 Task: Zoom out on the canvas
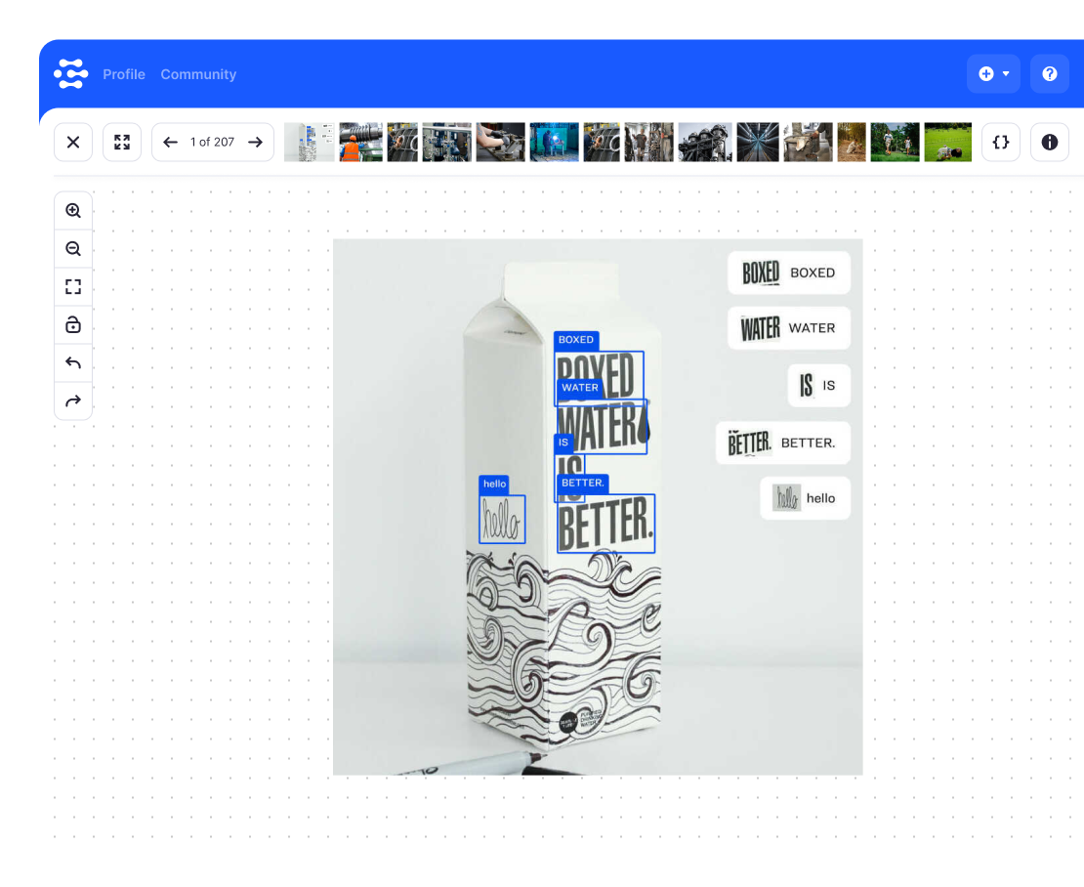(73, 249)
